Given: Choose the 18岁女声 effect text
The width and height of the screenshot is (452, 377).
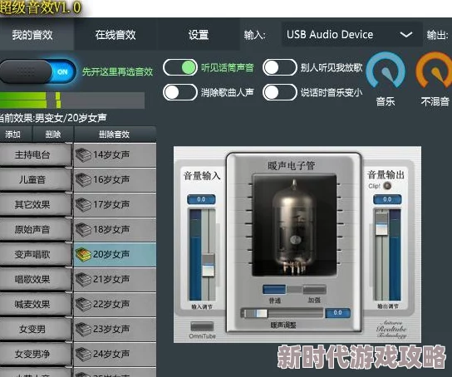Looking at the screenshot, I should pos(111,229).
